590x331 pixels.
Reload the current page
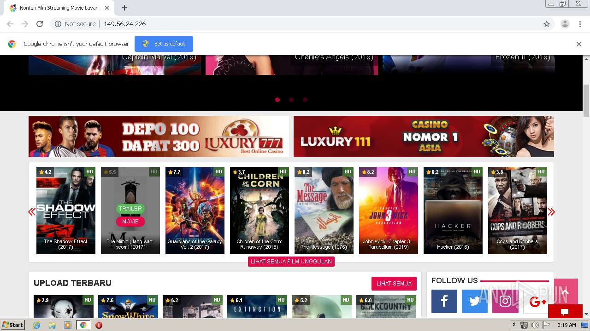coord(40,24)
